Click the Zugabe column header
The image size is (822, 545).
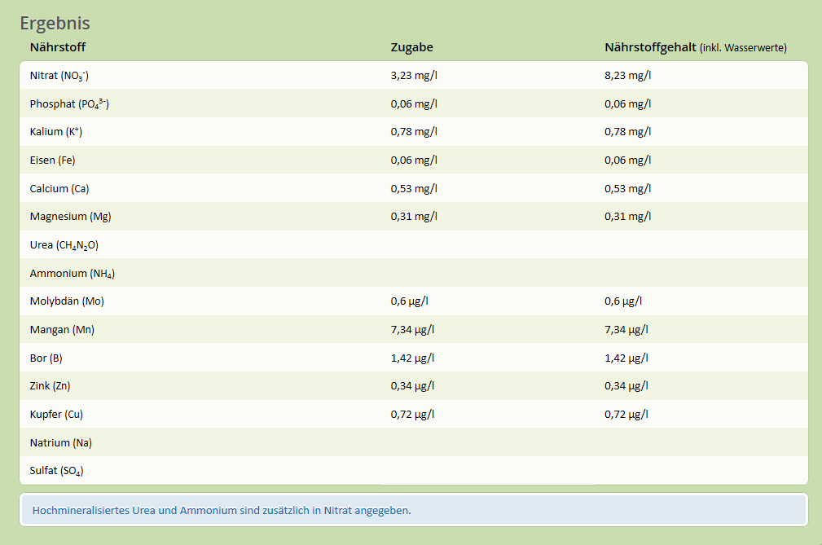[x=411, y=47]
